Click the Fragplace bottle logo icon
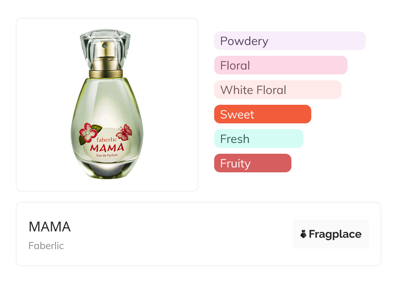Viewport: 397px width, 282px height. click(x=303, y=234)
